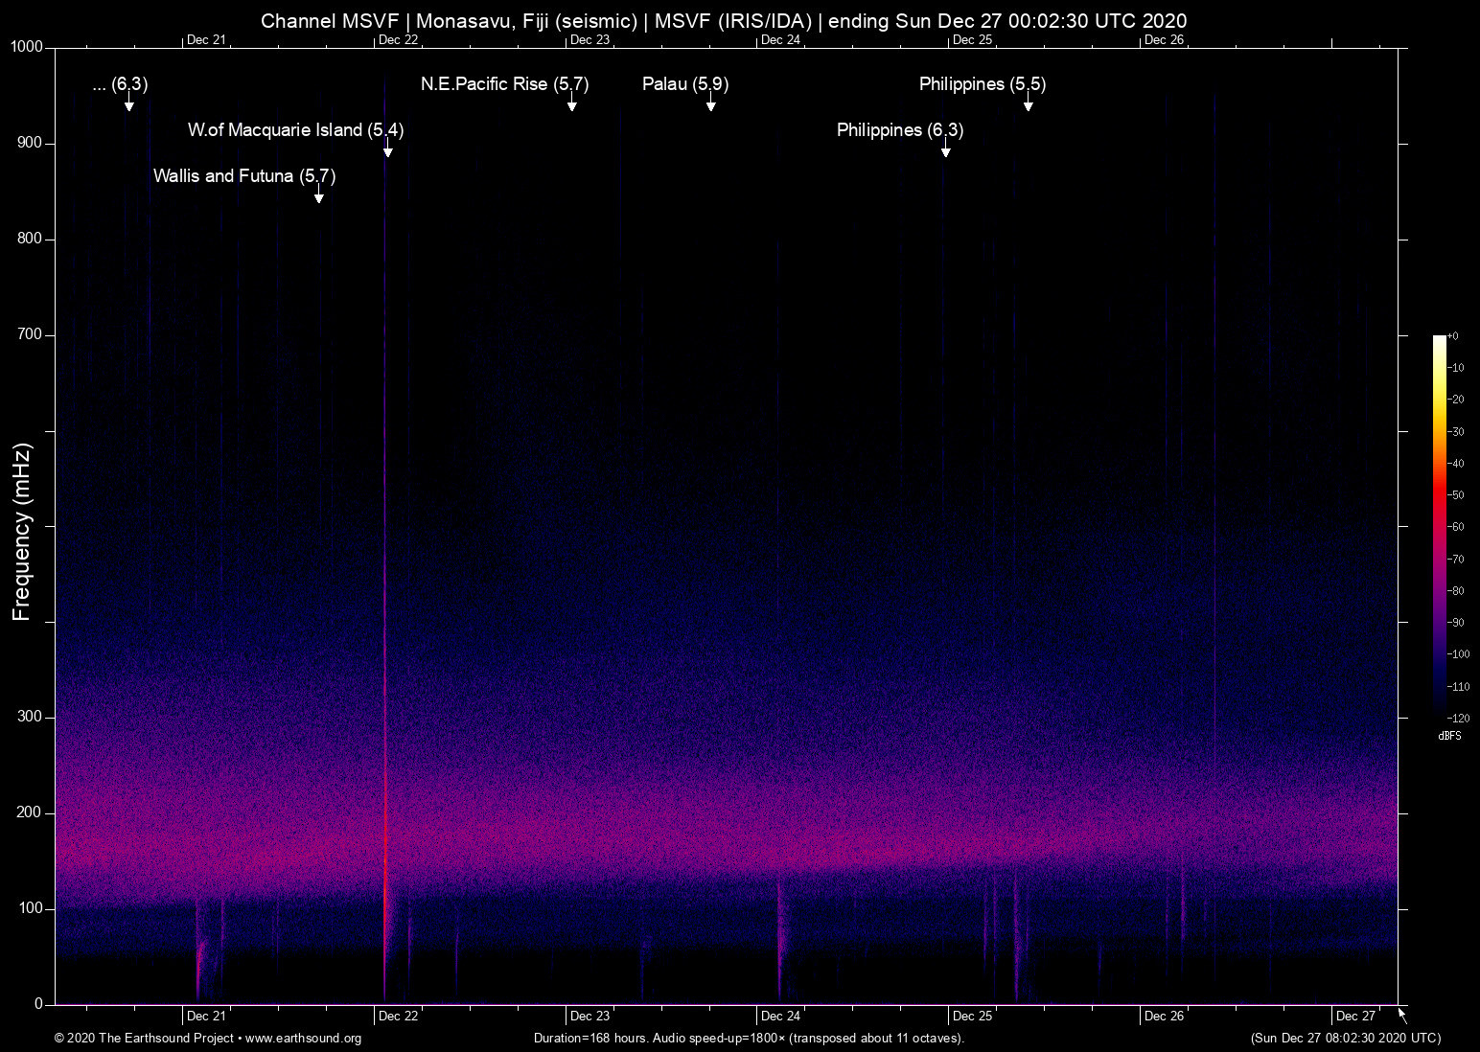
Task: Click the Palau (5.9) event label
Action: click(x=684, y=84)
